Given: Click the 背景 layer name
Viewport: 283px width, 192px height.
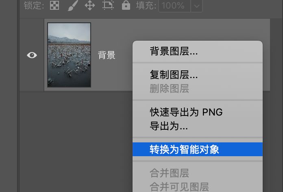Looking at the screenshot, I should (x=107, y=55).
